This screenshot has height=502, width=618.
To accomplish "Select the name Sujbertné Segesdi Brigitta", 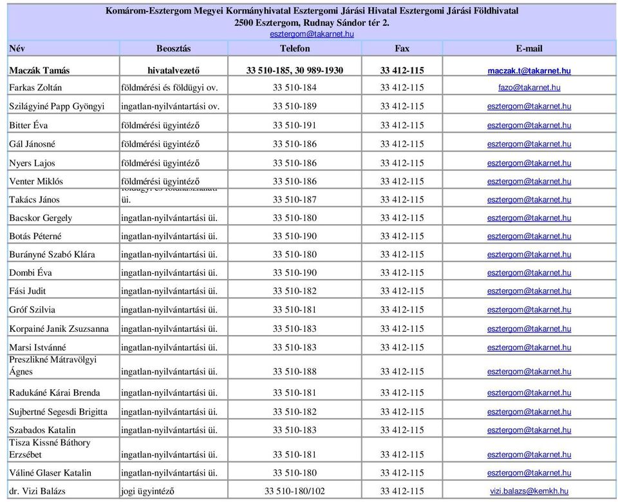I will coord(59,412).
